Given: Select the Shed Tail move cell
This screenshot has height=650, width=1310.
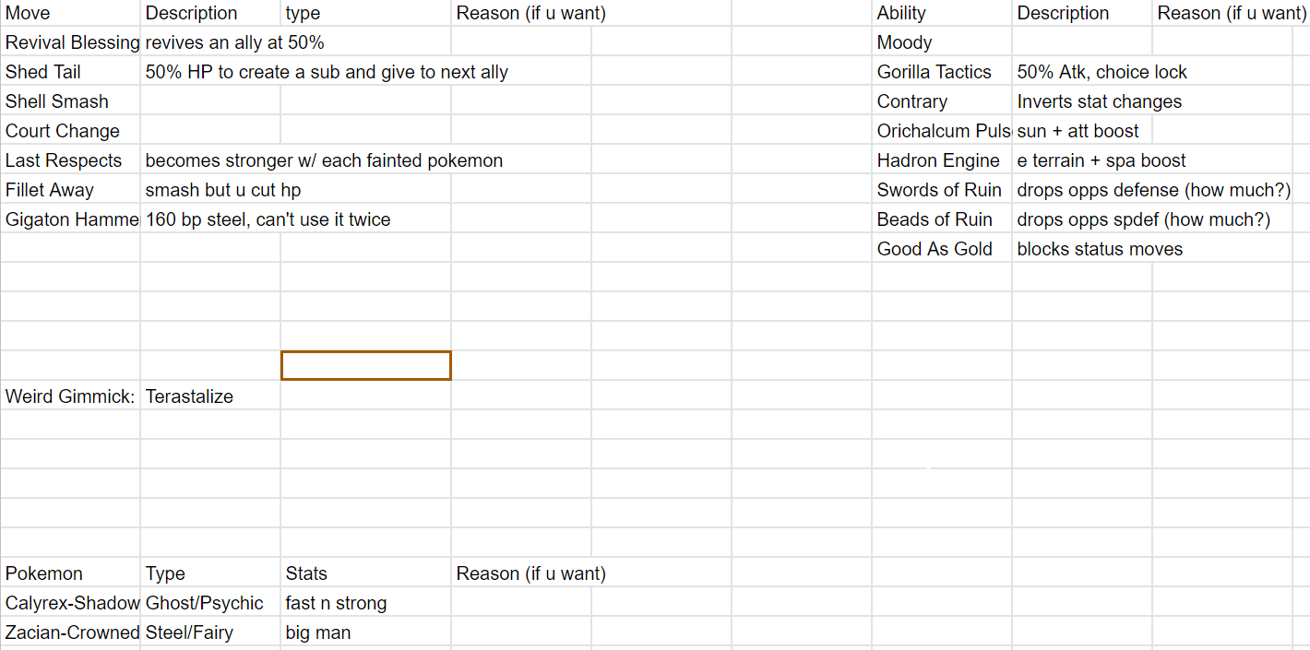Looking at the screenshot, I should click(72, 72).
